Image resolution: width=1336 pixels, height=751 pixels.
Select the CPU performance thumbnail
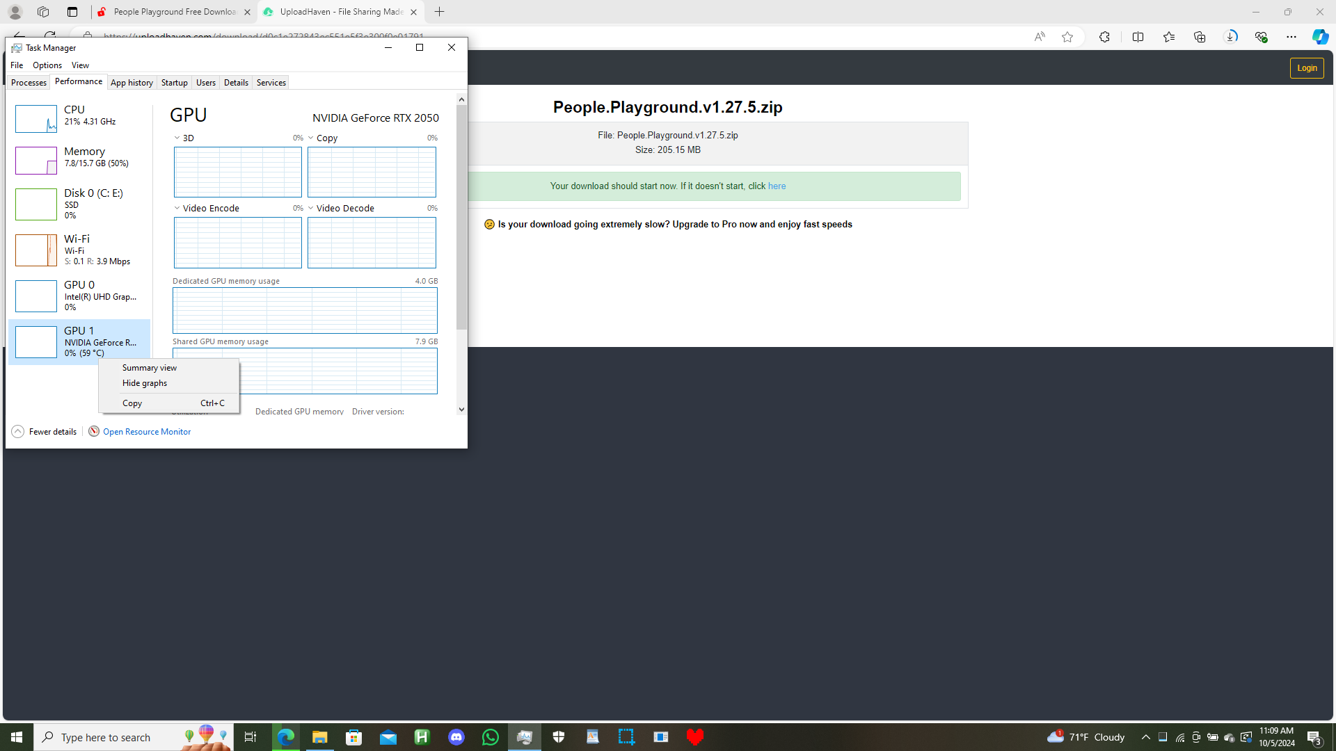click(x=36, y=119)
